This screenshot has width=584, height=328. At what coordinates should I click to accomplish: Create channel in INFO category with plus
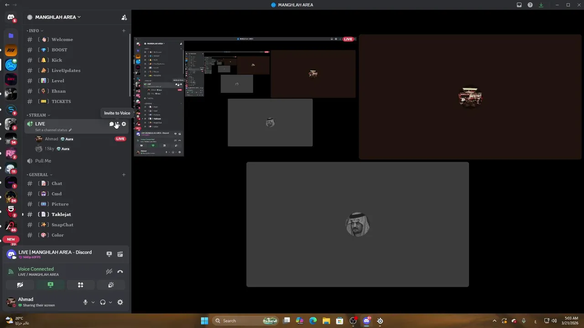(x=124, y=31)
